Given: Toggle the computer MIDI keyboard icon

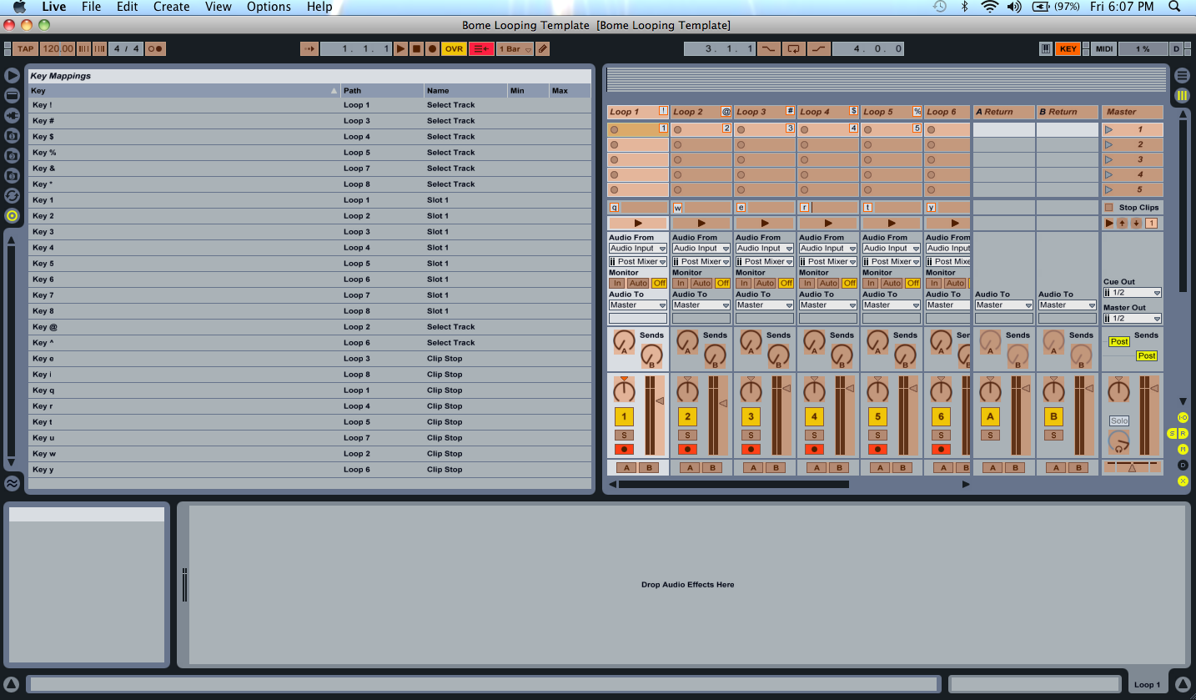Looking at the screenshot, I should coord(1046,49).
